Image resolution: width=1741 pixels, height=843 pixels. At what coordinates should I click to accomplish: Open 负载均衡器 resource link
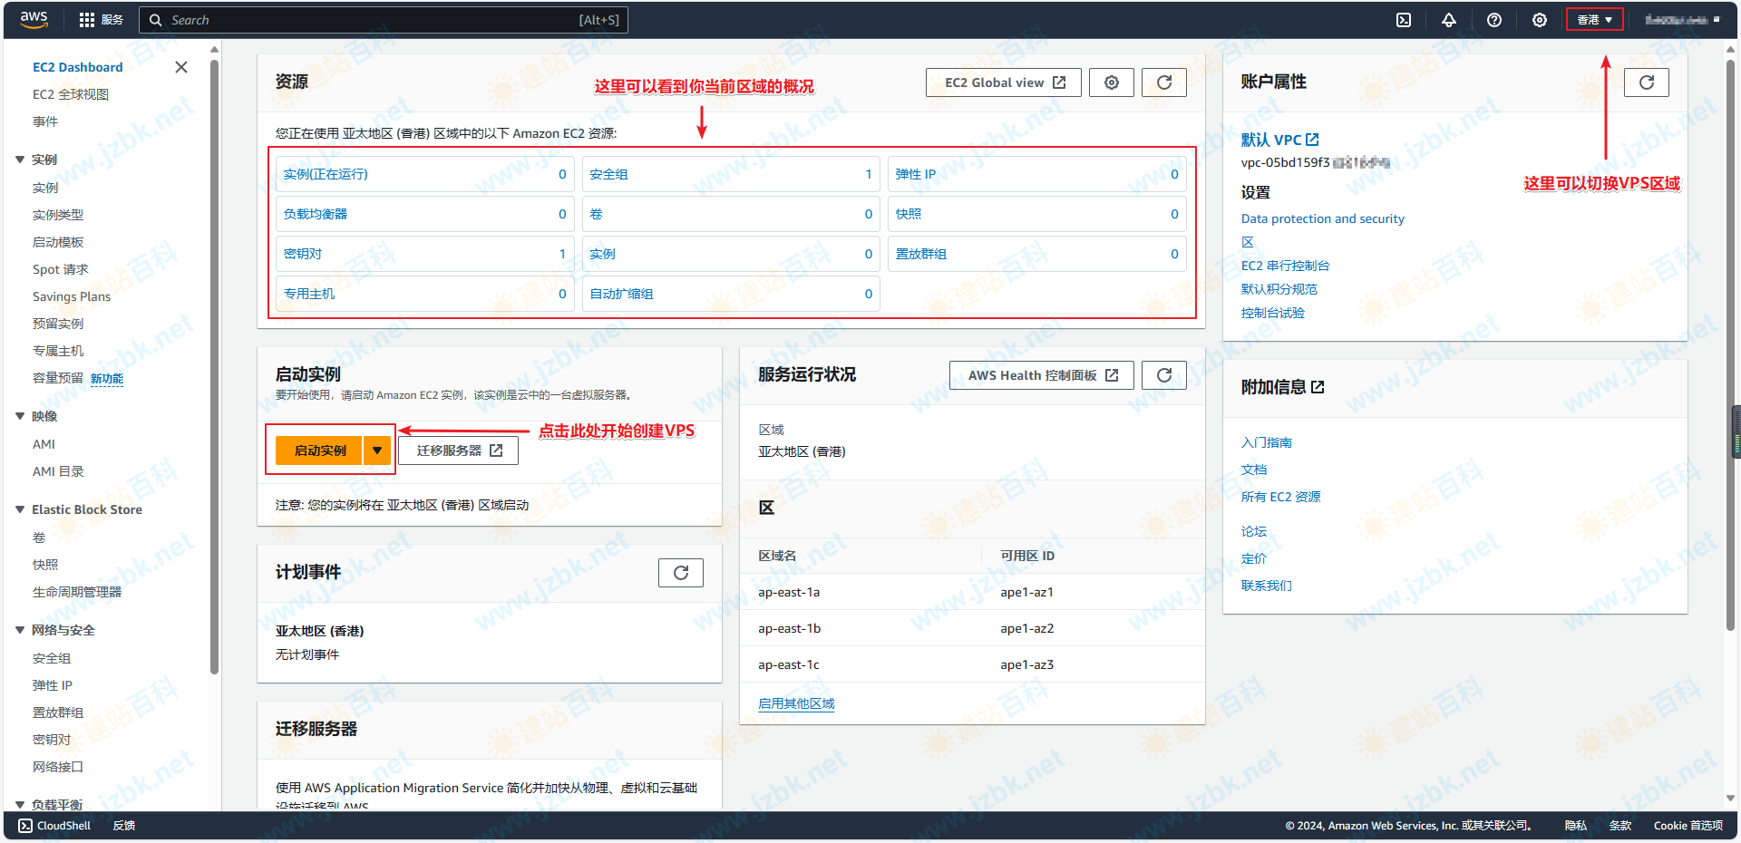tap(316, 214)
